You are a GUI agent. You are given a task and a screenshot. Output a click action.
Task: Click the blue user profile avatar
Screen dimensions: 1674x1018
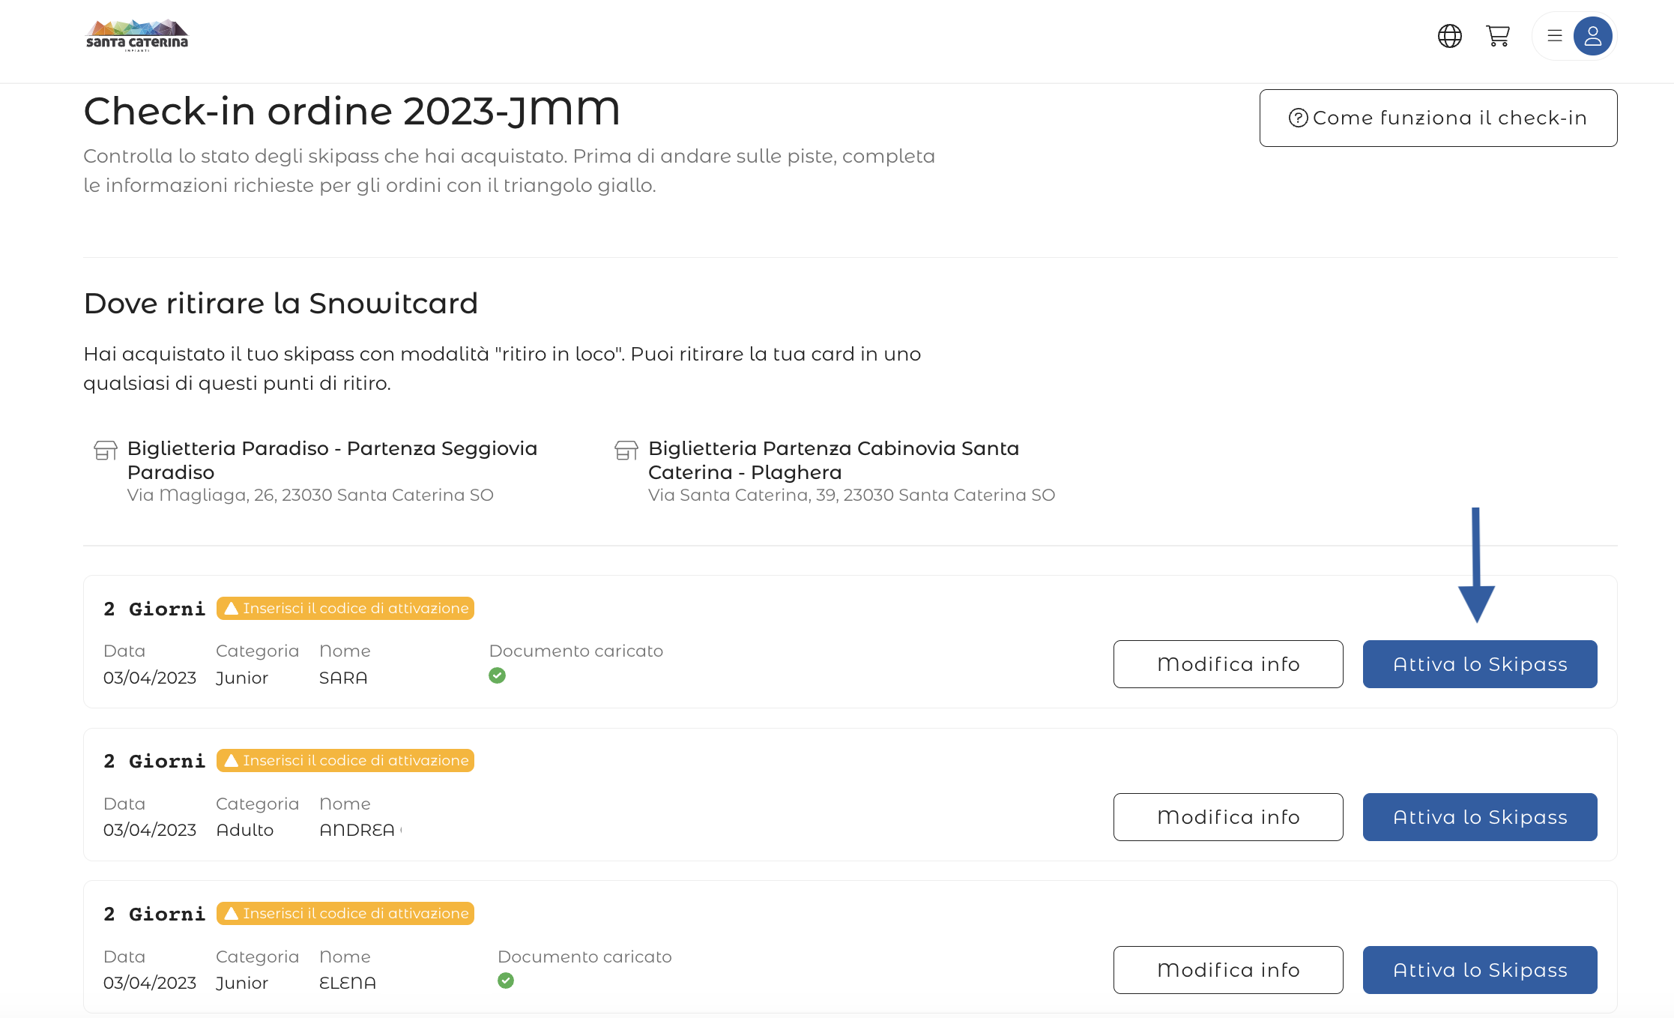pyautogui.click(x=1592, y=36)
